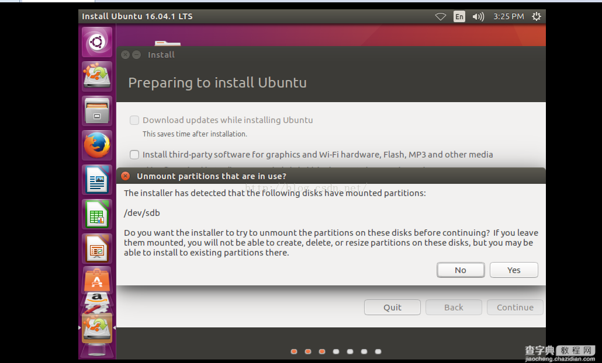602x363 pixels.
Task: Click Yes to unmount partitions
Action: (514, 270)
